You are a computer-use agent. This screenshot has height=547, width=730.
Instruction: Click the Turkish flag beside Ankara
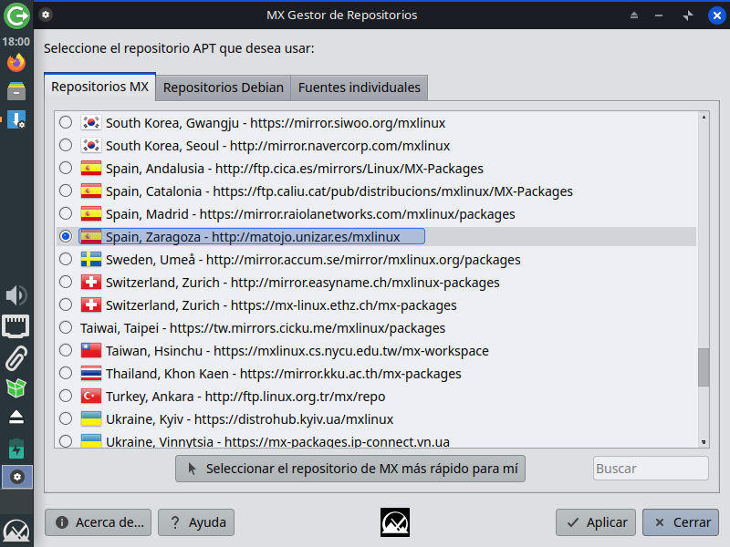[x=90, y=397]
